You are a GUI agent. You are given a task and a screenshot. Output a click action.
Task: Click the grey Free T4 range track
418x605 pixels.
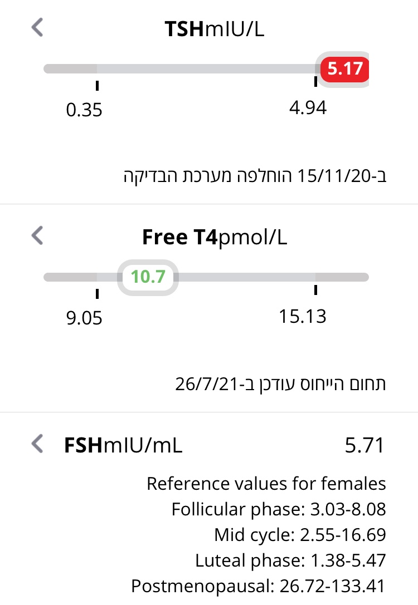[245, 277]
